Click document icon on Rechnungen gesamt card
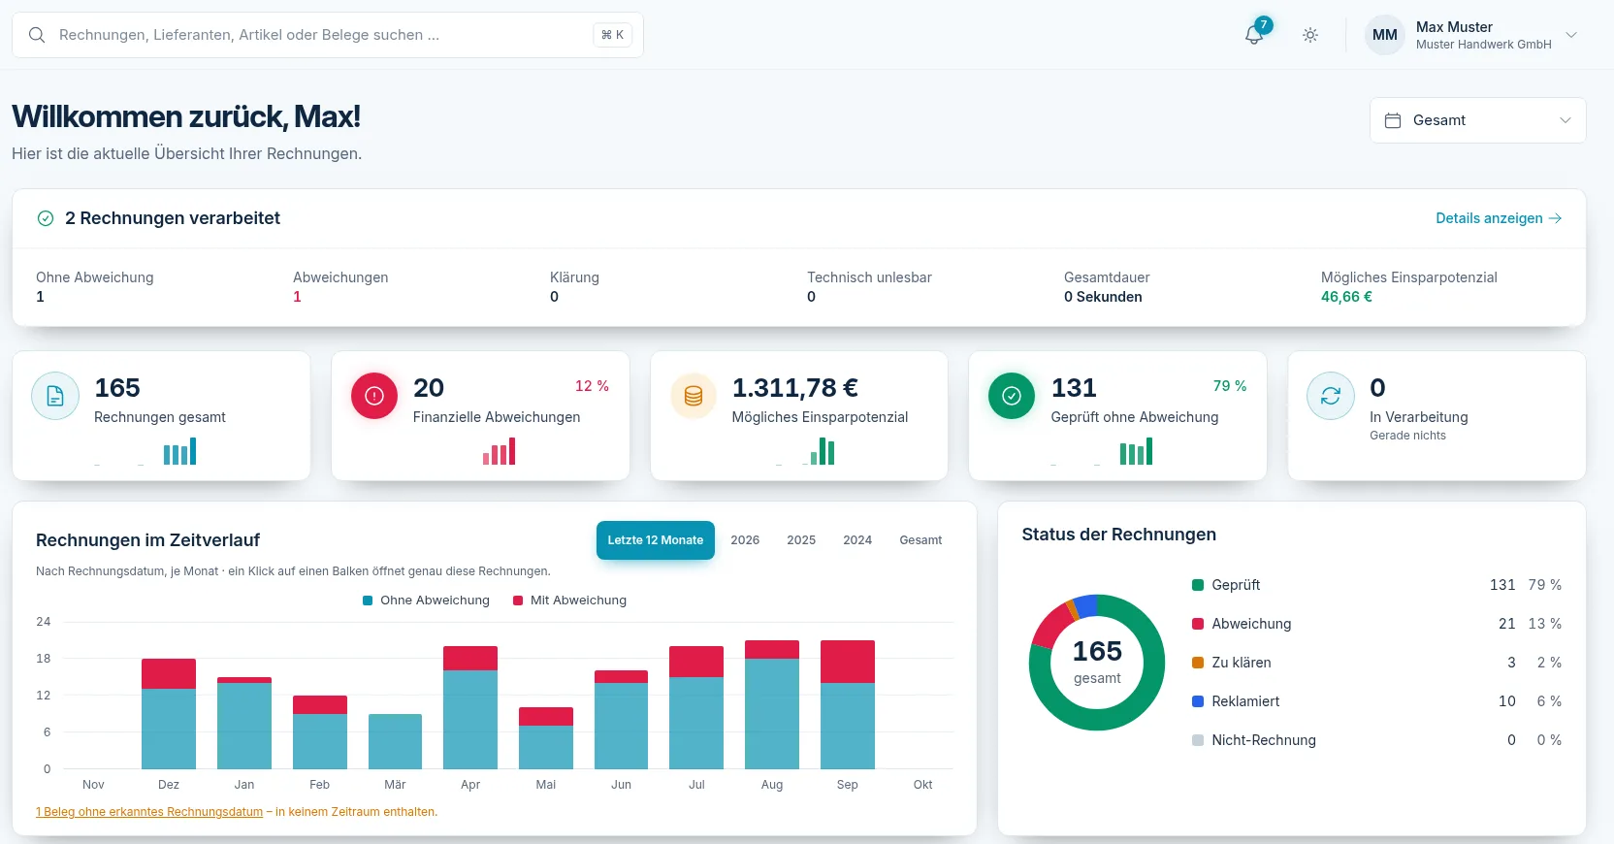 point(55,396)
